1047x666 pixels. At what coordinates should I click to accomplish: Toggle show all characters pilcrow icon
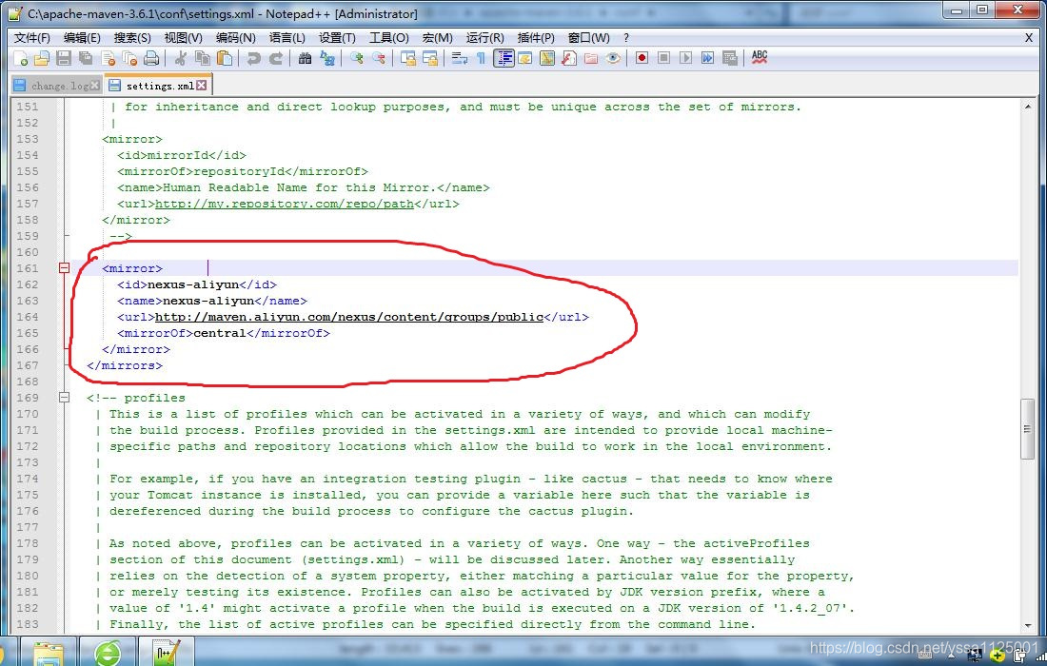481,59
